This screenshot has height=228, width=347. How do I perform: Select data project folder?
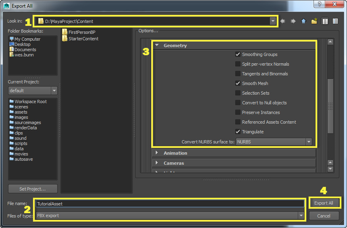[x=17, y=149]
